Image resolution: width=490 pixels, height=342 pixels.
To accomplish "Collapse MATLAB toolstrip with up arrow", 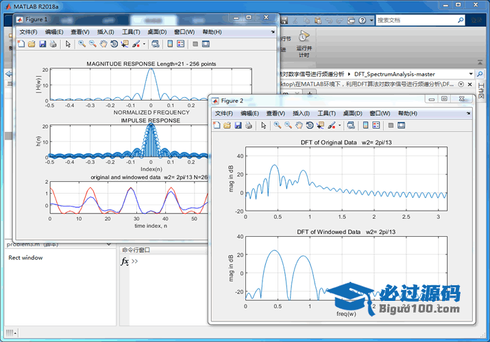I will 480,62.
